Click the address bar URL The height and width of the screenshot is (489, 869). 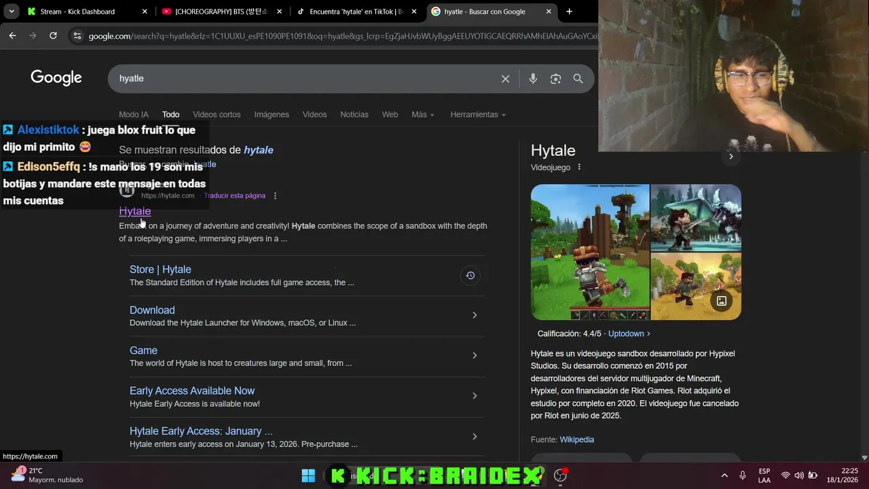(343, 36)
